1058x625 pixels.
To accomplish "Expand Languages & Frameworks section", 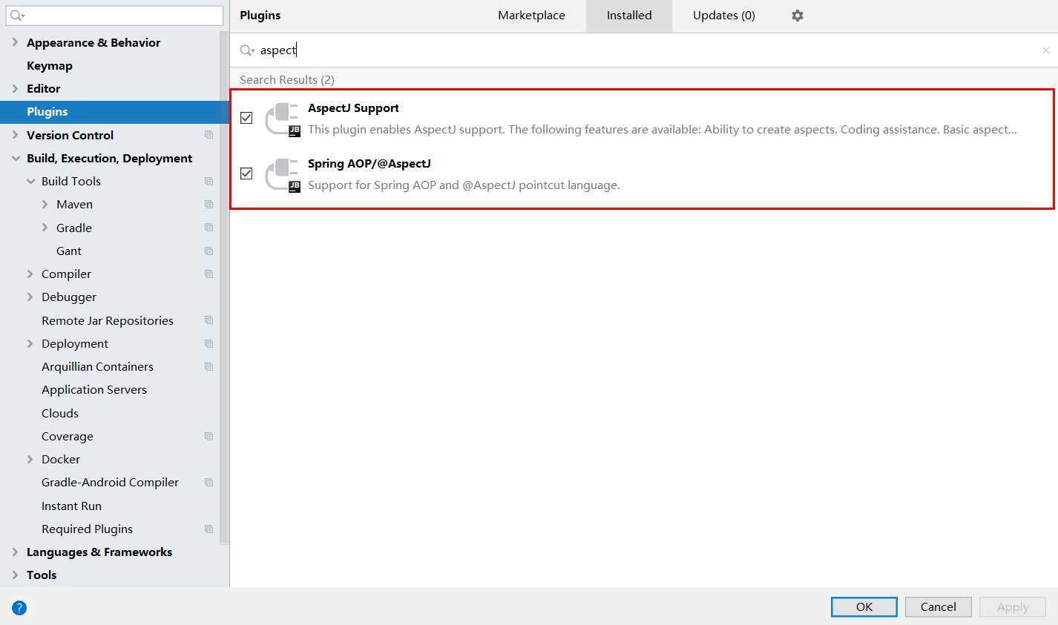I will tap(15, 552).
